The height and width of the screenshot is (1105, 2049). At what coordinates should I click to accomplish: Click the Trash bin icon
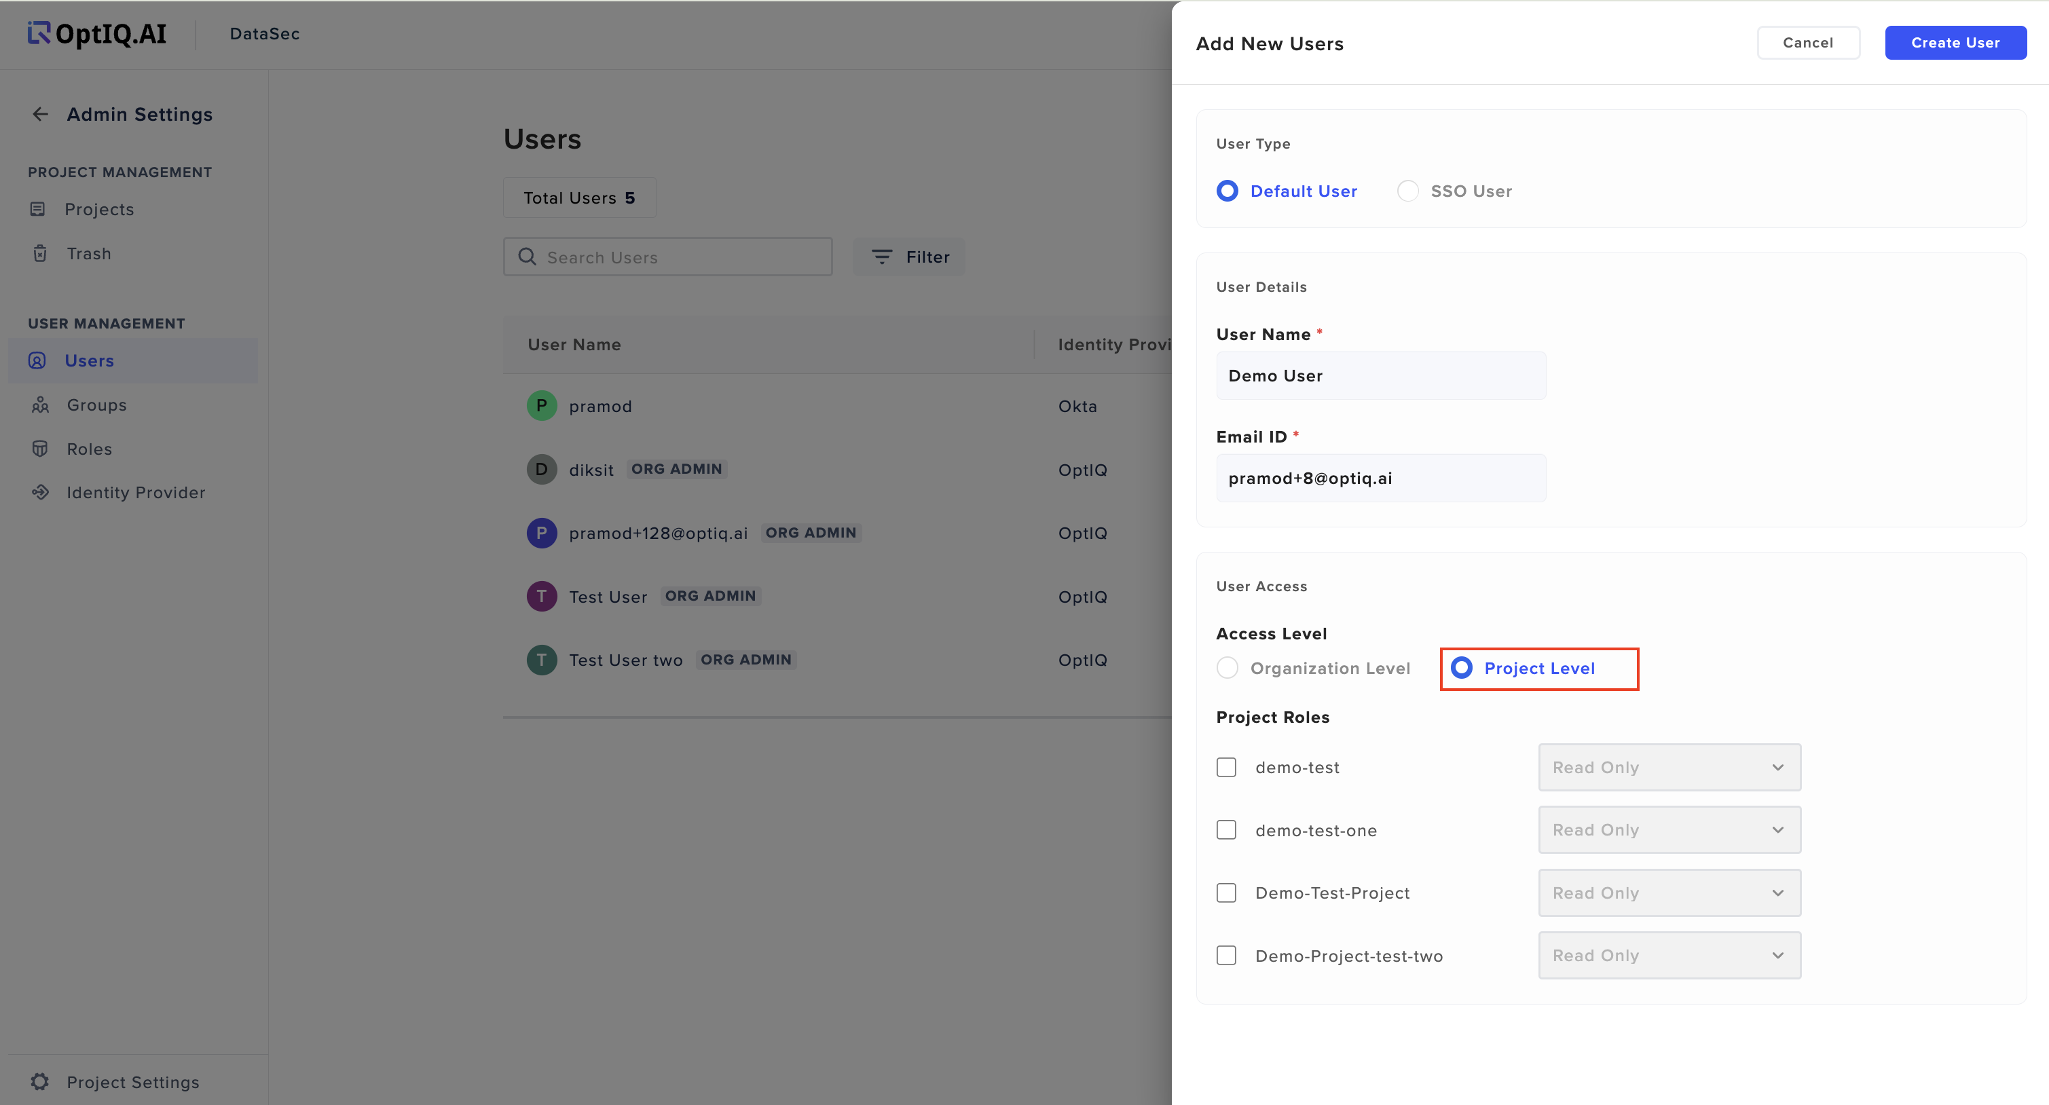pyautogui.click(x=40, y=254)
